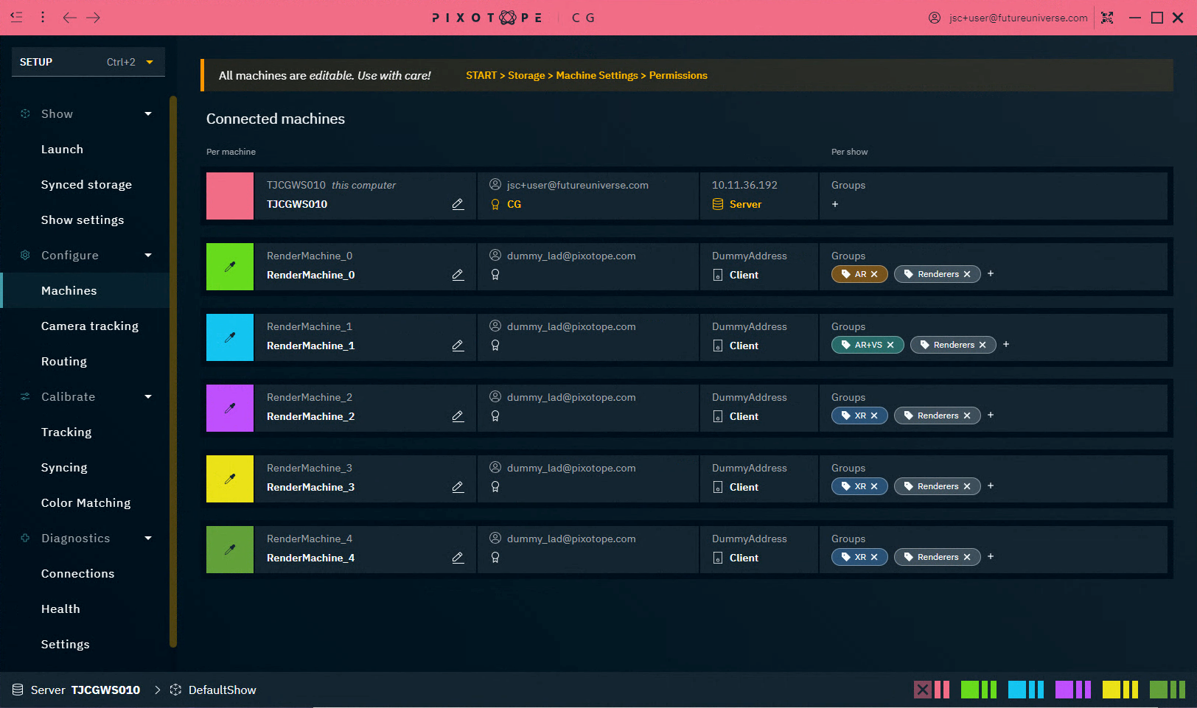
Task: Click RenderMachine_4's green color swatch
Action: 229,550
